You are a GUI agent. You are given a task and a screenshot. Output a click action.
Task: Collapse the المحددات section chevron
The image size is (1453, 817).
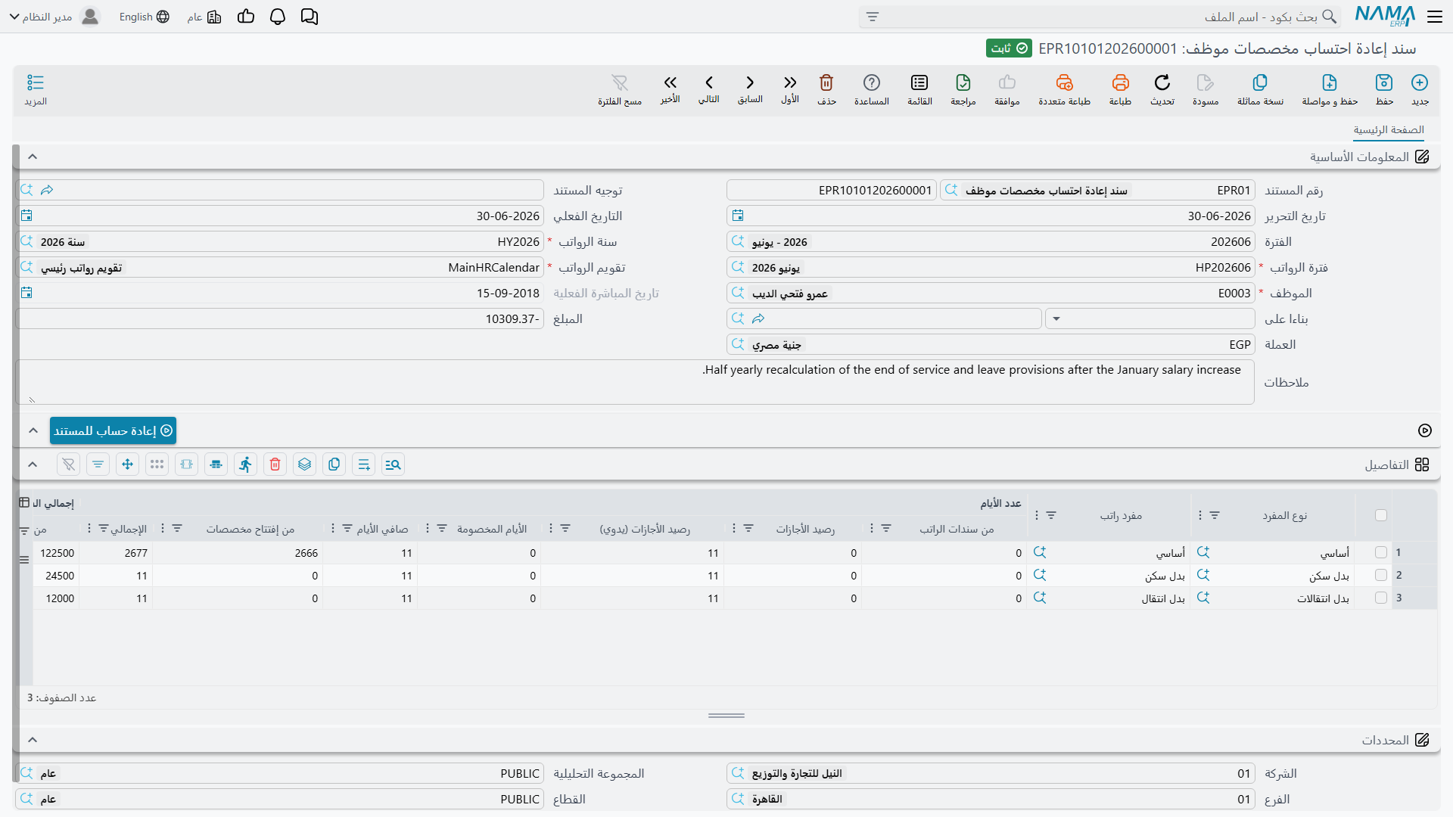click(33, 740)
